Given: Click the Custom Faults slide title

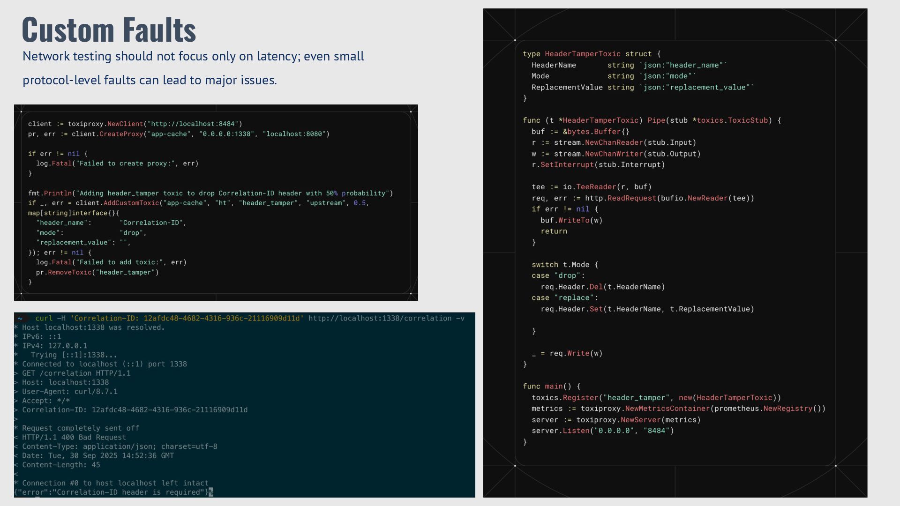Looking at the screenshot, I should [x=109, y=30].
